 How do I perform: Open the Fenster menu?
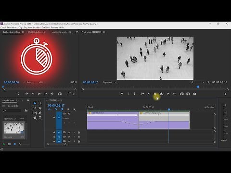pos(54,27)
